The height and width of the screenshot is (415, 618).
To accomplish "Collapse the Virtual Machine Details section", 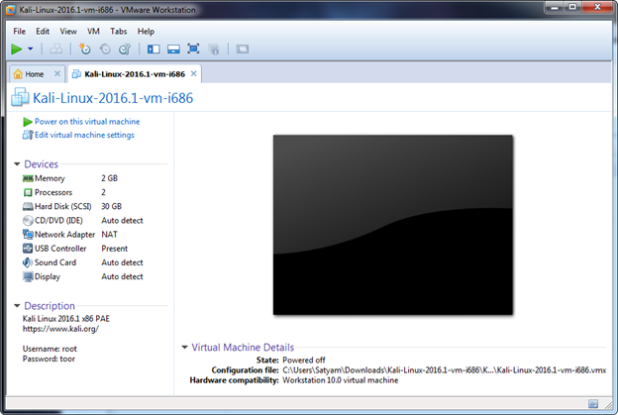I will (184, 348).
